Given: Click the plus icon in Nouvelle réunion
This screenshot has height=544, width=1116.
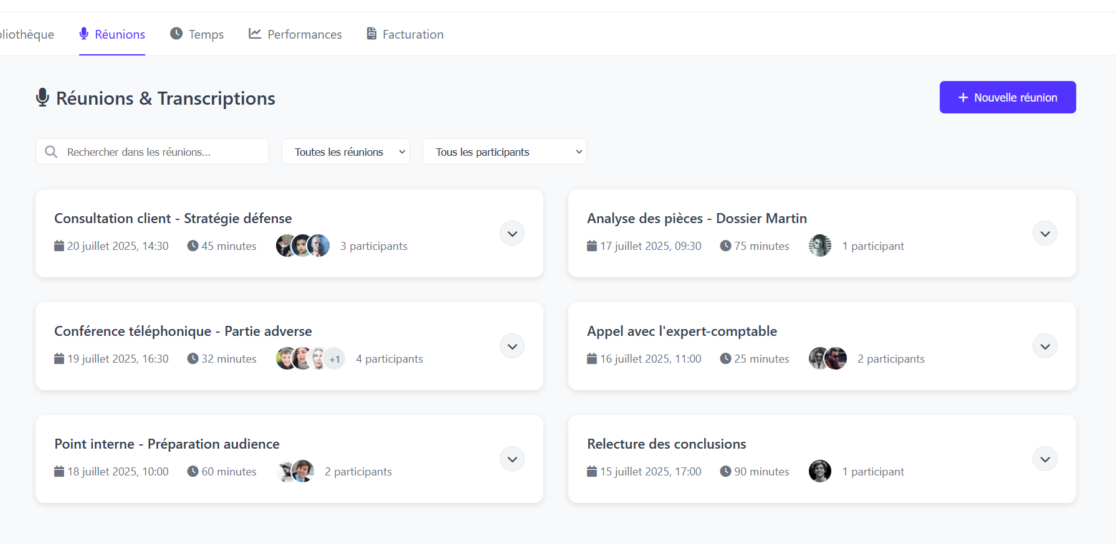Looking at the screenshot, I should pos(963,98).
